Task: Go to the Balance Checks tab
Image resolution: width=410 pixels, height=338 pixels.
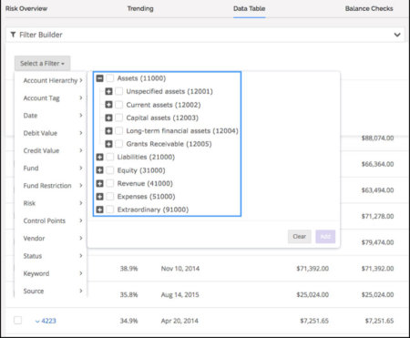Action: point(369,8)
